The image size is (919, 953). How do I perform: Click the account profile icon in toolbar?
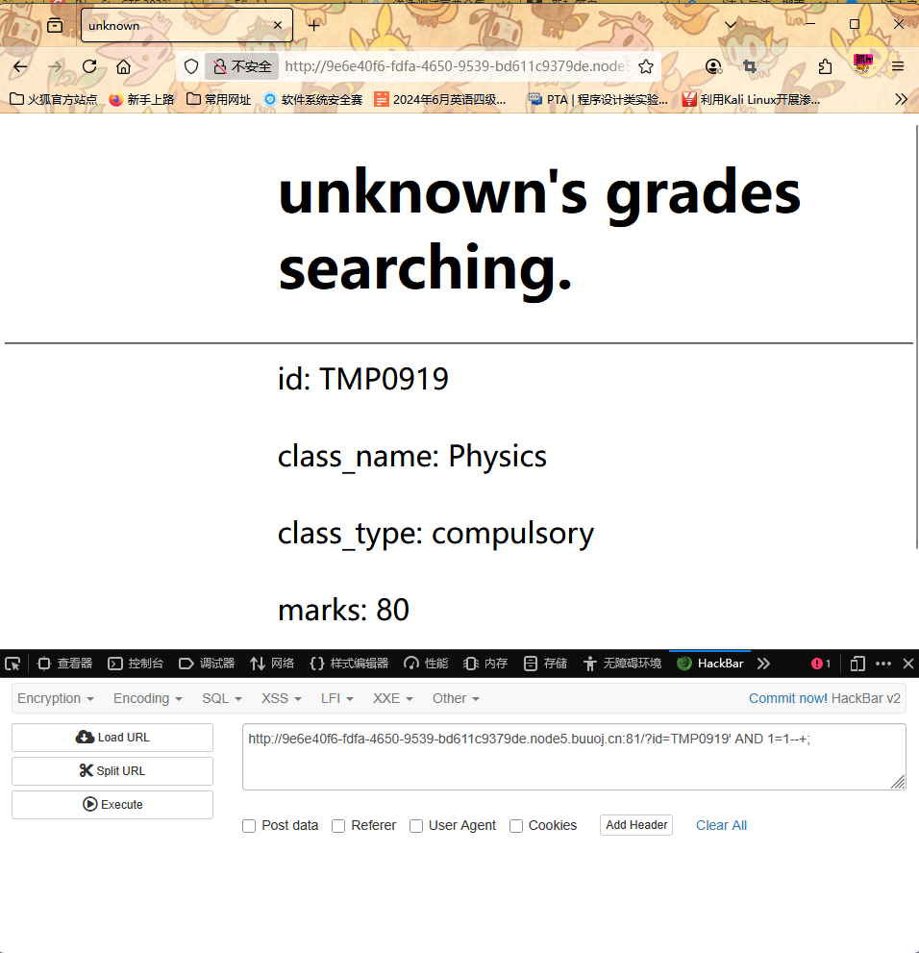point(713,66)
